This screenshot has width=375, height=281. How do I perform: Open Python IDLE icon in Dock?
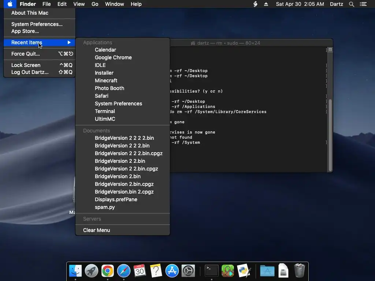(x=244, y=271)
